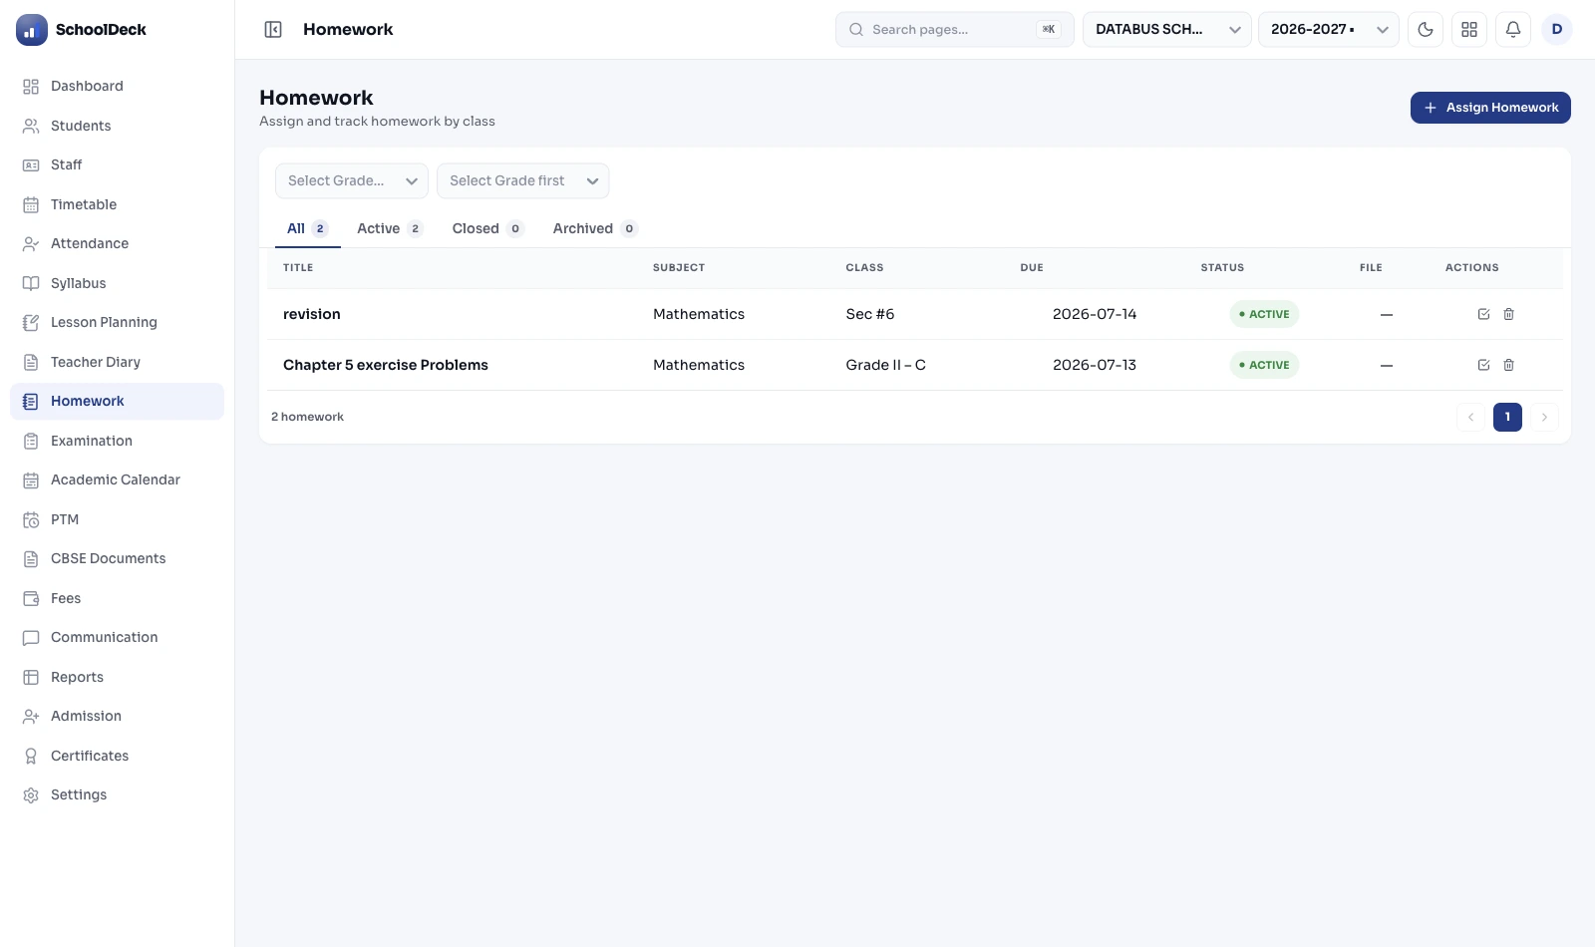Screen dimensions: 1595x947
Task: Click the DUE column header
Action: 1032,268
